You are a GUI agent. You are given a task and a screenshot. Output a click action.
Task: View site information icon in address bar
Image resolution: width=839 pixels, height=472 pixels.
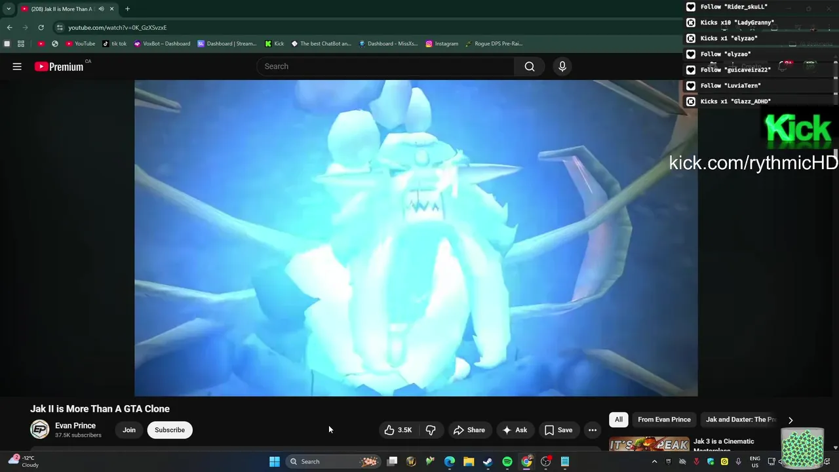(x=60, y=28)
